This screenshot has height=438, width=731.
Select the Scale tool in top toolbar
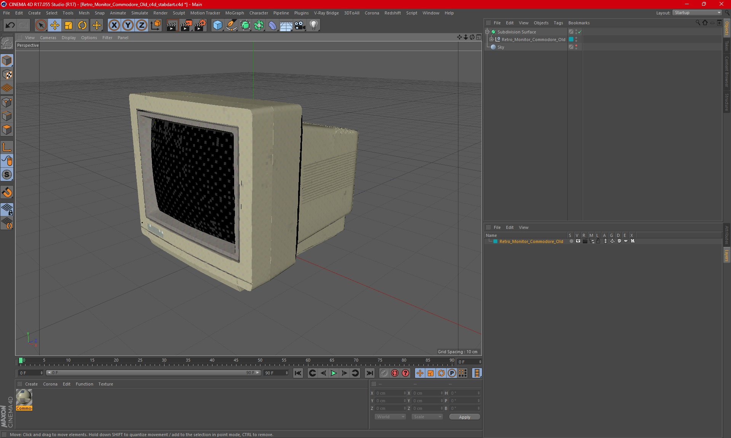[x=69, y=25]
